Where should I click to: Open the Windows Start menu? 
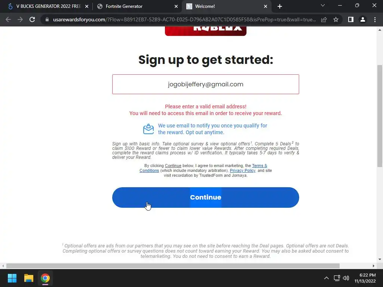point(12,278)
